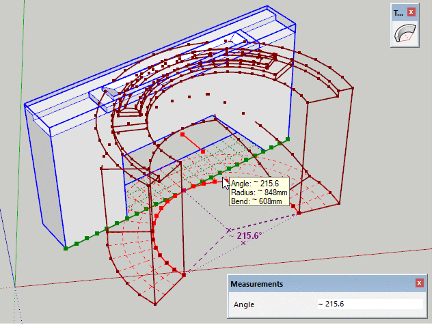Close the Measurements panel

419,283
